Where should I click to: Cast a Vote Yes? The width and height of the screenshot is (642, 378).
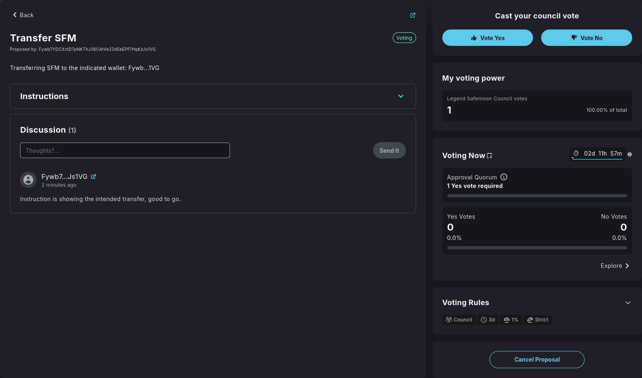[x=487, y=38]
